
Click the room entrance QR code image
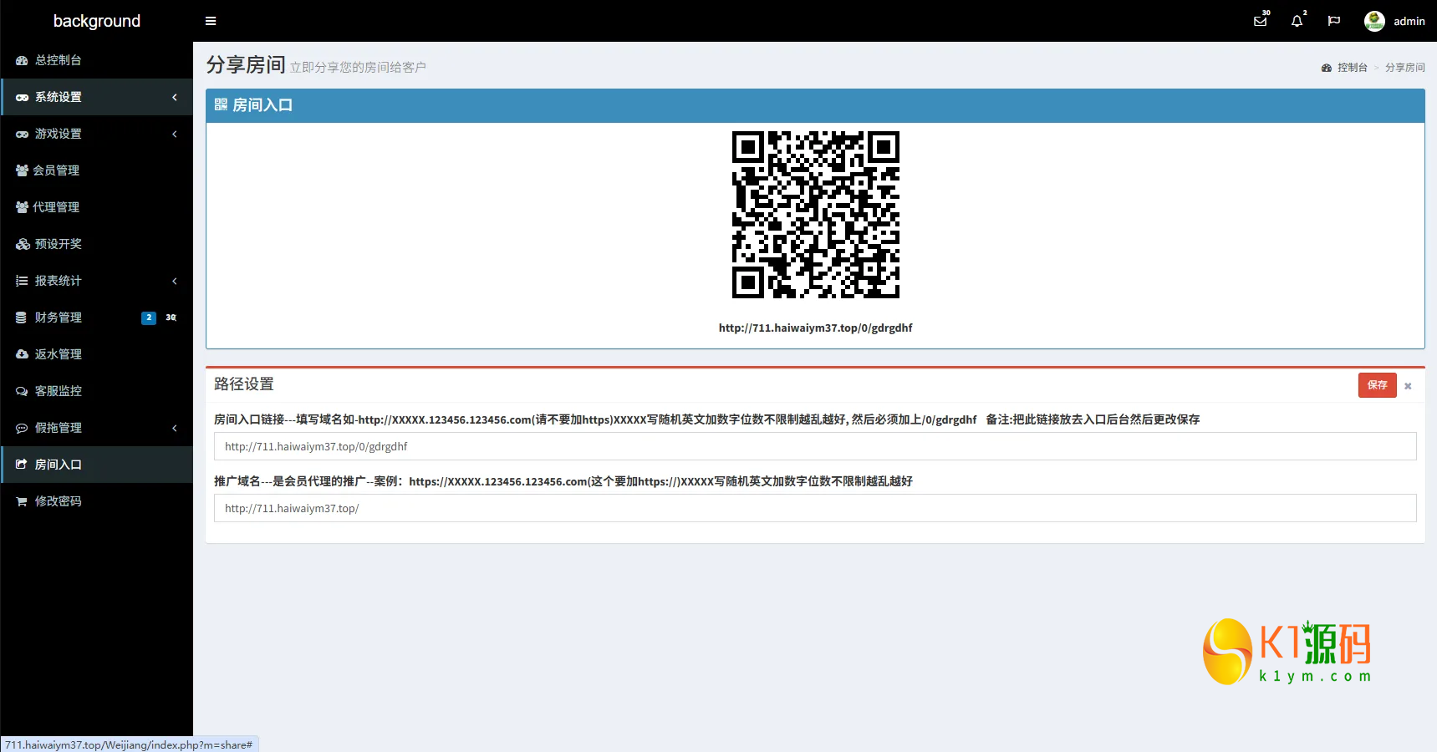tap(816, 215)
